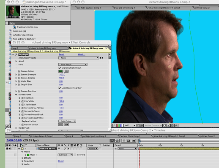Open the Animation Presets dropdown

coord(79,58)
